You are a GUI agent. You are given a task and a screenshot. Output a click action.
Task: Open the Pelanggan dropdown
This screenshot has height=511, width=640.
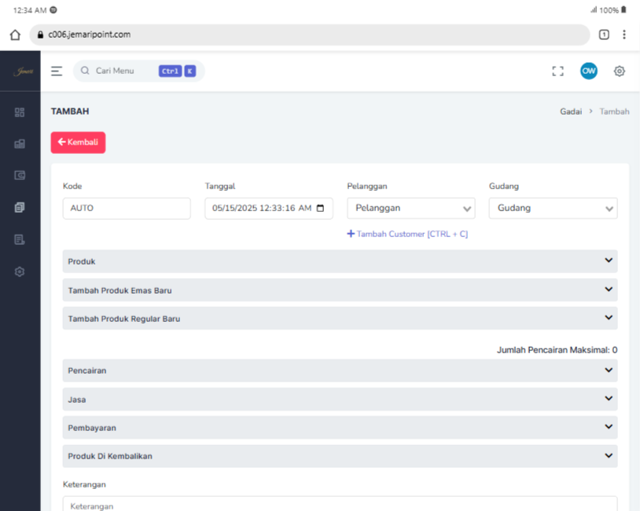411,208
